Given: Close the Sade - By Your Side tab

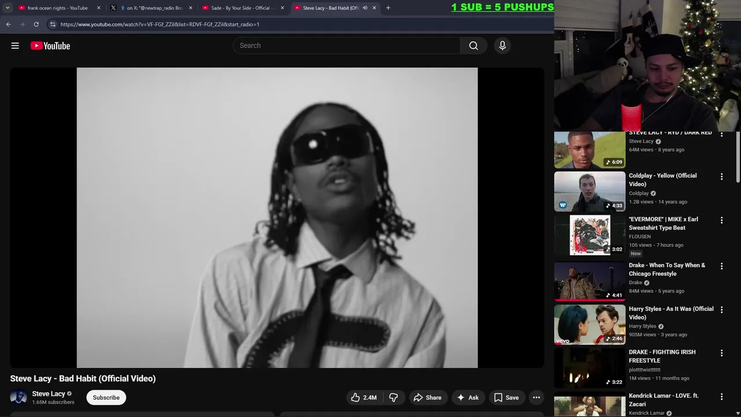Looking at the screenshot, I should pos(283,8).
